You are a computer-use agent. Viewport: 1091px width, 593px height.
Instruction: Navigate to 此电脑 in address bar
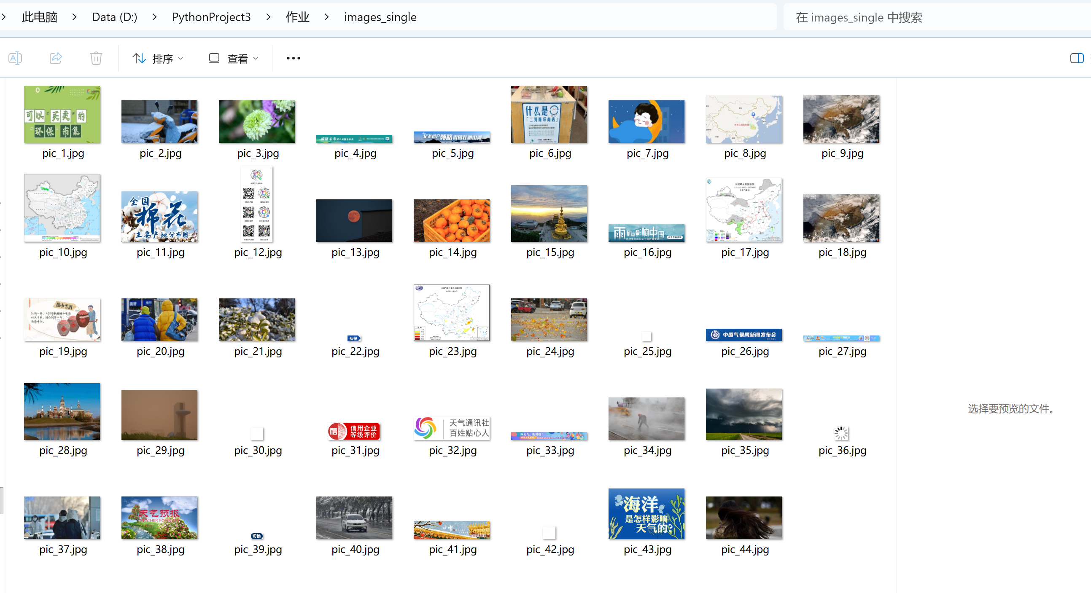(x=39, y=17)
